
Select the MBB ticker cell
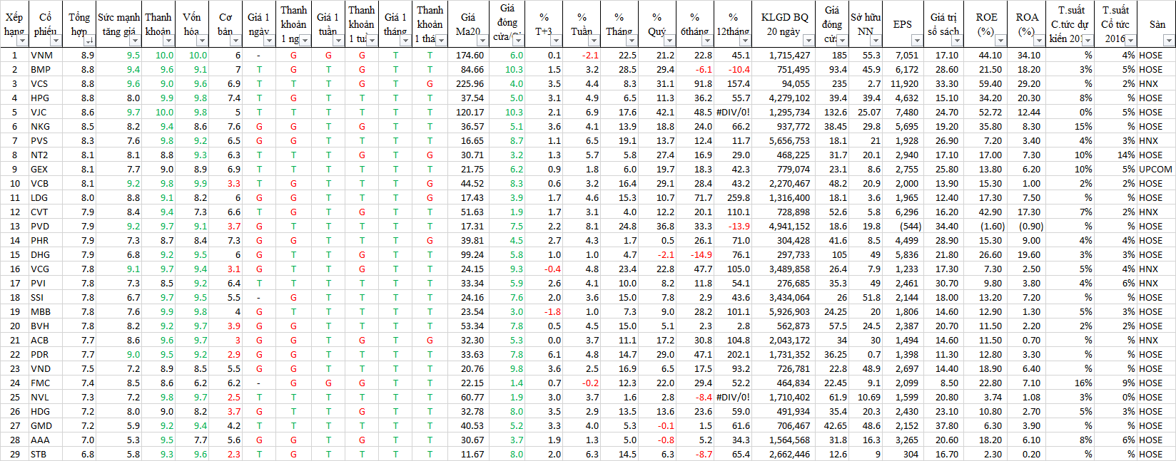click(x=46, y=311)
